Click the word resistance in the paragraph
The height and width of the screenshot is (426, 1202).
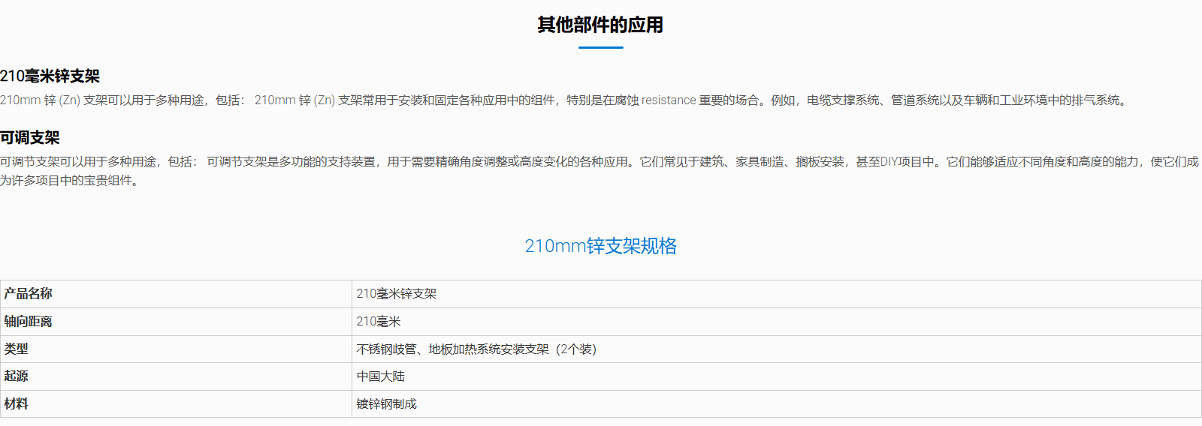[x=668, y=100]
